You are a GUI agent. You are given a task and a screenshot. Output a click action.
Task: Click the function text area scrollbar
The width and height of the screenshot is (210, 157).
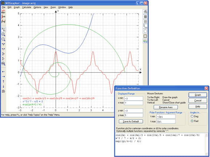[x=206, y=145]
